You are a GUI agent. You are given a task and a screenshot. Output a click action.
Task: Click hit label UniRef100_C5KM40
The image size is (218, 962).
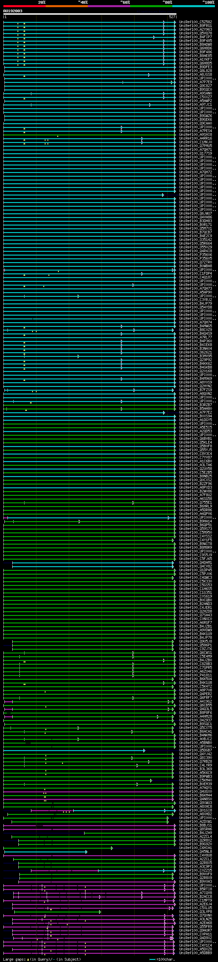[196, 780]
